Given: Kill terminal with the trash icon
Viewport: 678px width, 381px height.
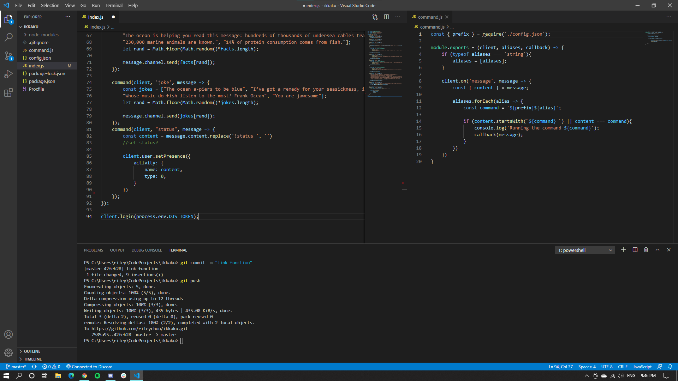Looking at the screenshot, I should (x=646, y=250).
